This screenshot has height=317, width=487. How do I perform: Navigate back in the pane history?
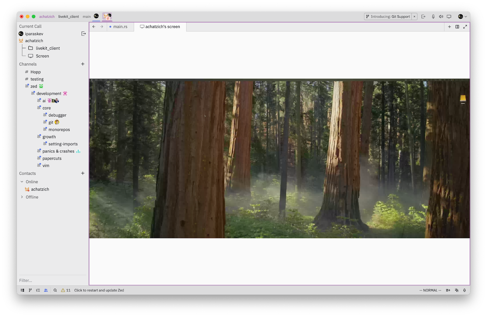point(94,26)
